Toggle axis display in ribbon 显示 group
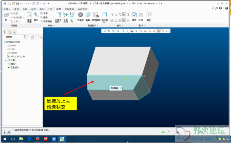Viewport: 231px width, 143px height. (x=116, y=14)
